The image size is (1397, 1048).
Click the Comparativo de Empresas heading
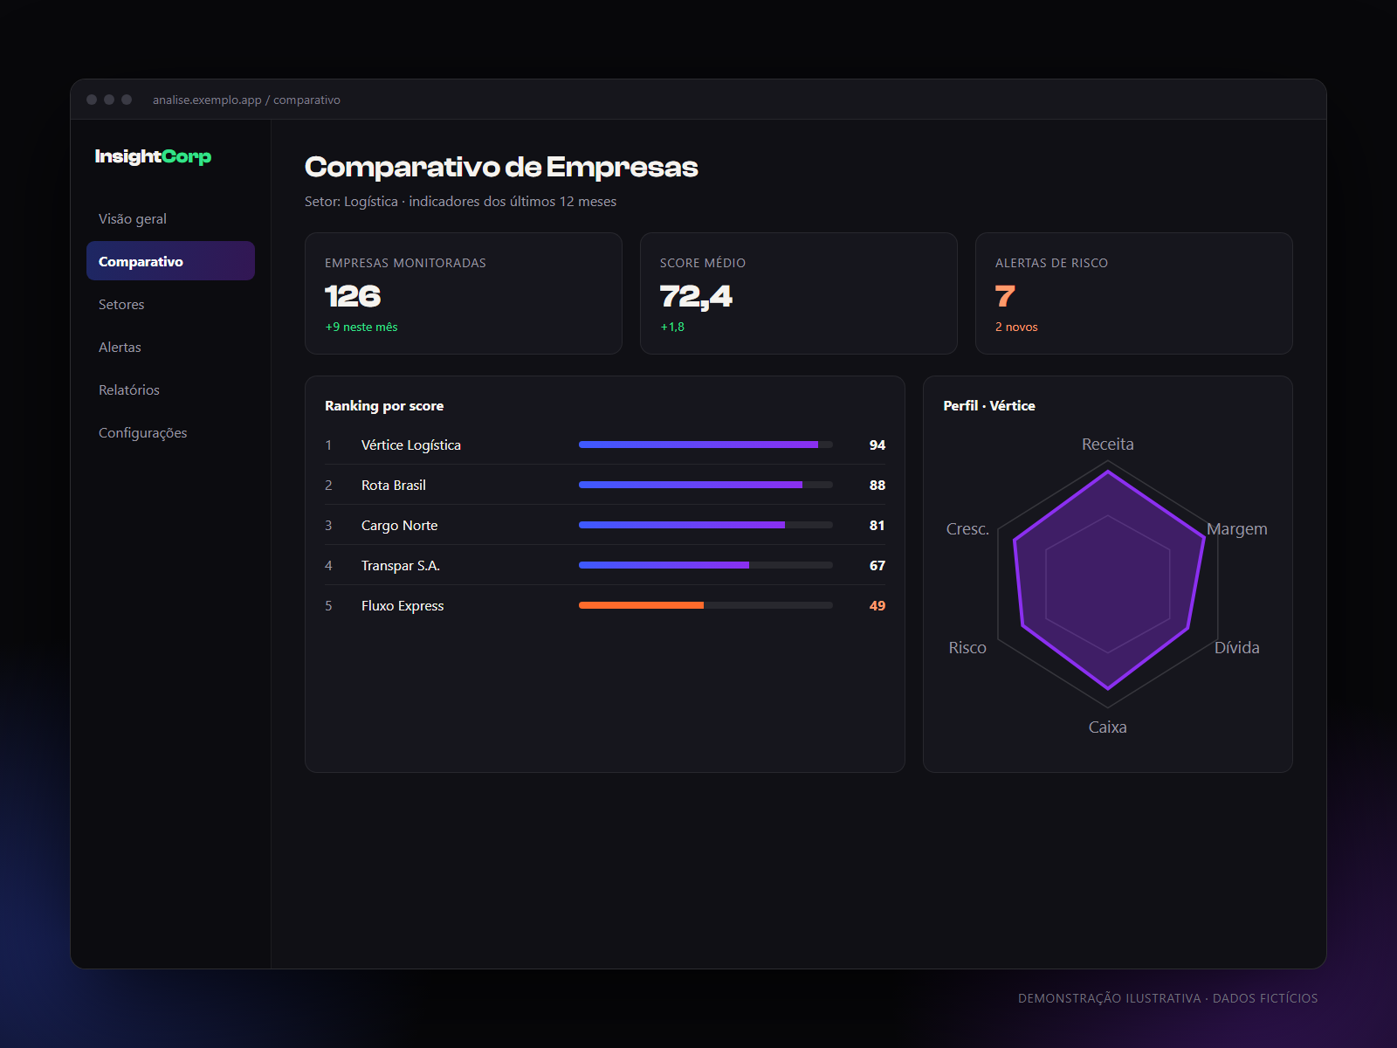point(501,167)
